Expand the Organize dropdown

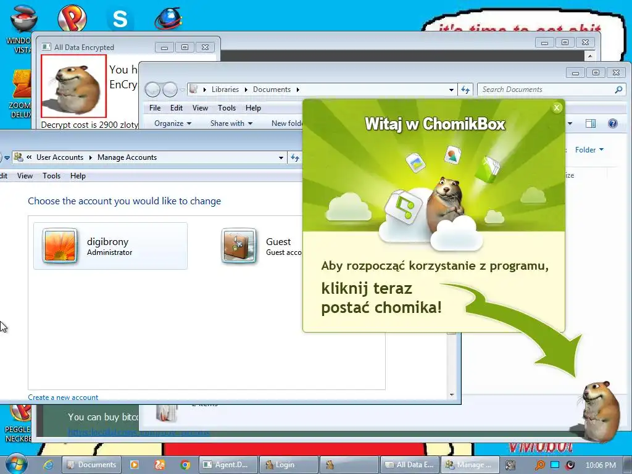pyautogui.click(x=173, y=123)
